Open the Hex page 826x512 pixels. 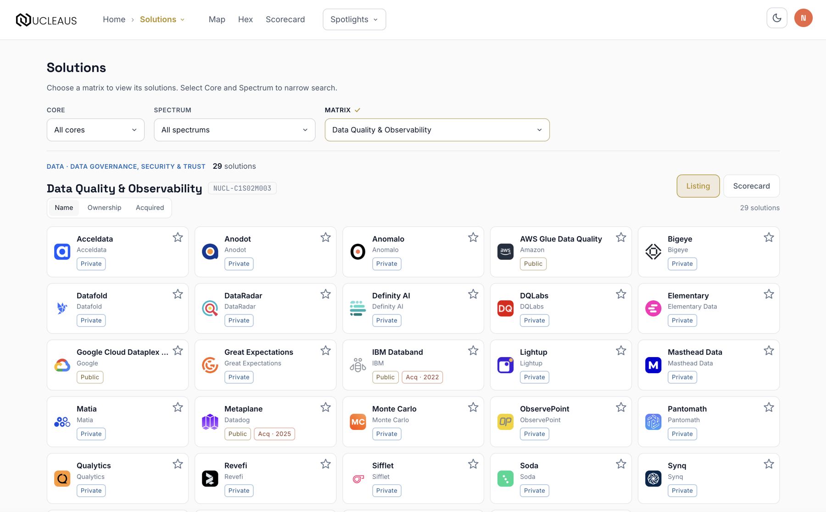coord(246,20)
